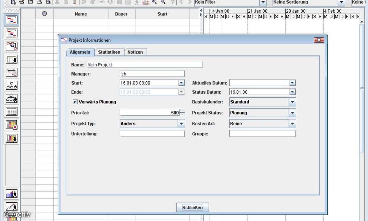
Task: Click the Gruppe input field
Action: pyautogui.click(x=262, y=133)
